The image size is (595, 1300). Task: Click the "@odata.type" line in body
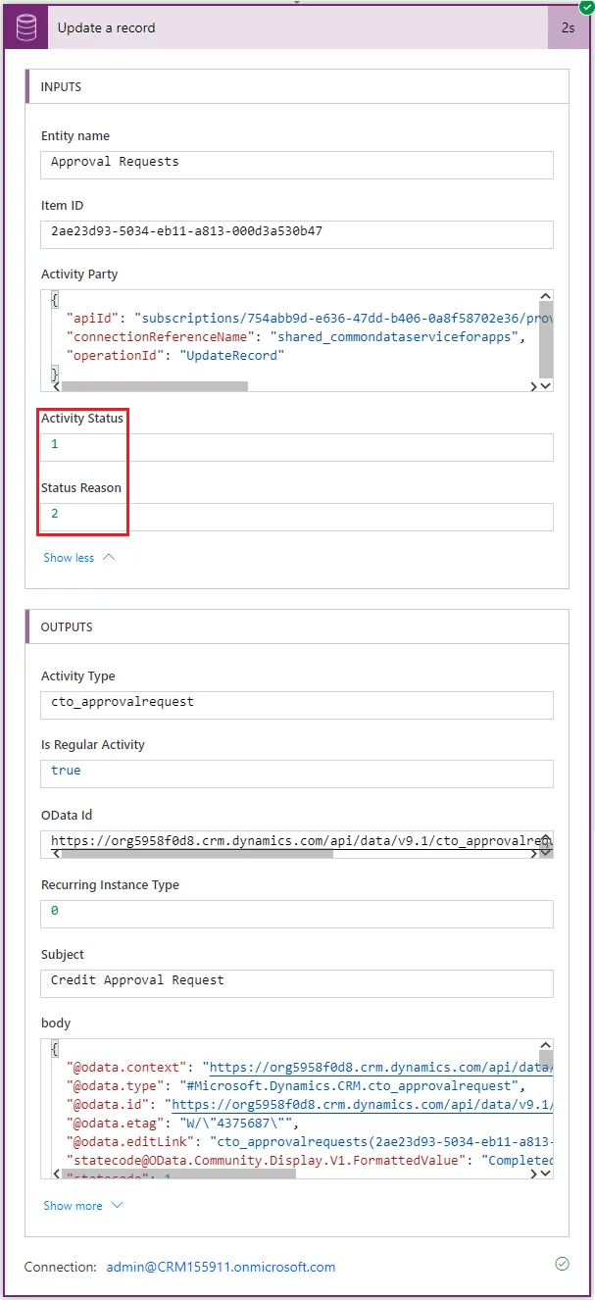296,1086
